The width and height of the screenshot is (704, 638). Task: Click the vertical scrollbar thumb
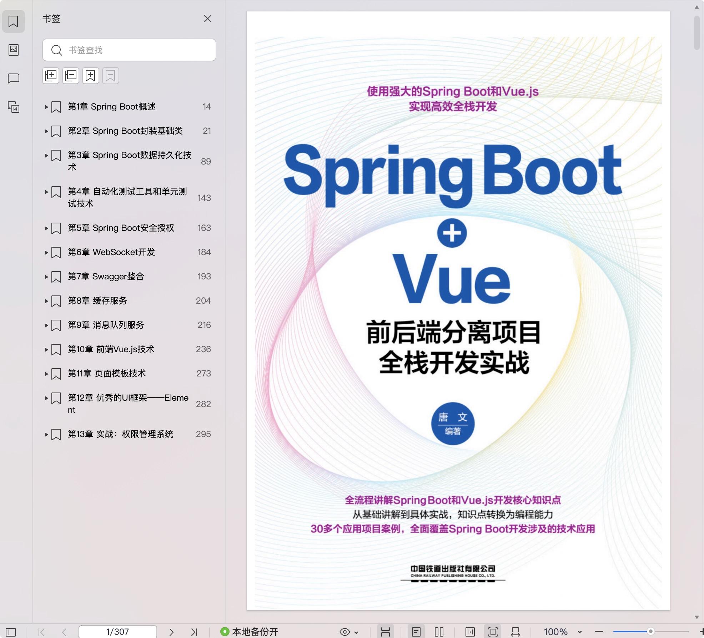point(697,32)
